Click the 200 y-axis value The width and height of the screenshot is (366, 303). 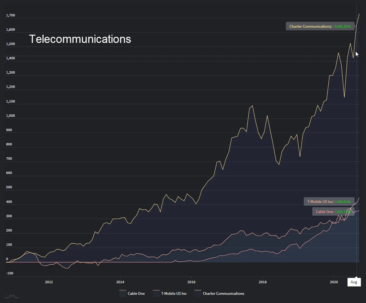point(9,230)
